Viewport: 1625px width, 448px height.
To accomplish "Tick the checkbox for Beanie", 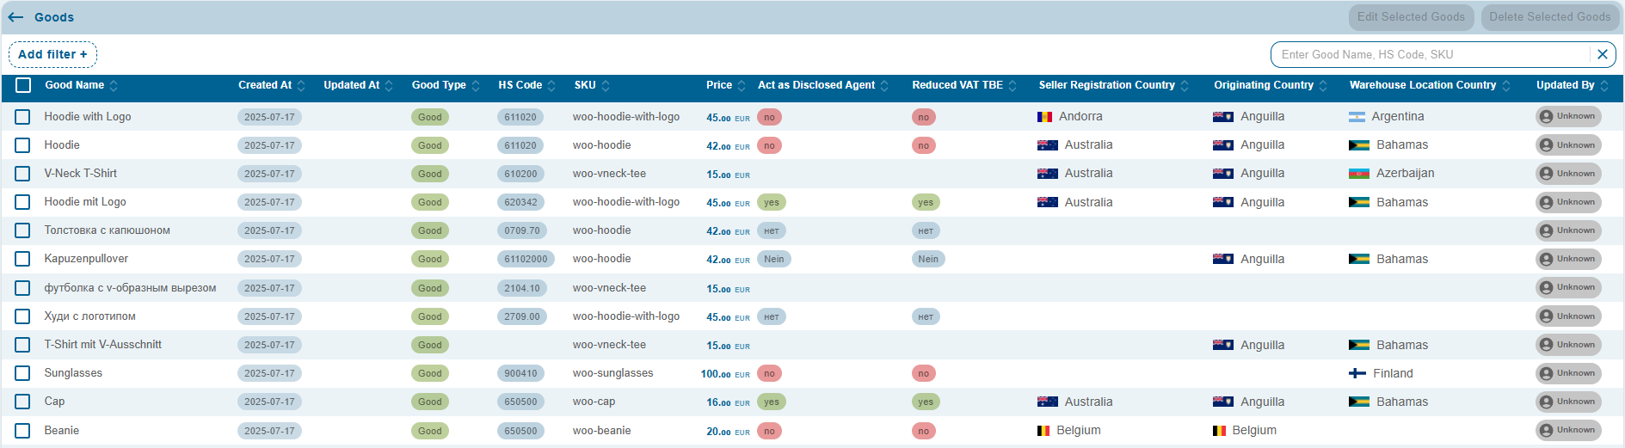I will [22, 431].
